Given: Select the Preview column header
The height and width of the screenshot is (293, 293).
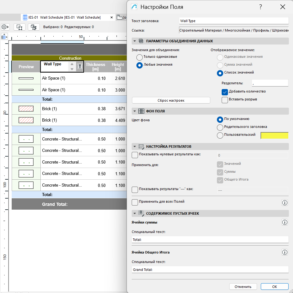Looking at the screenshot, I should (x=26, y=67).
